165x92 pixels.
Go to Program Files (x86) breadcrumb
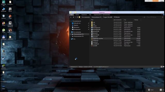coord(108,17)
